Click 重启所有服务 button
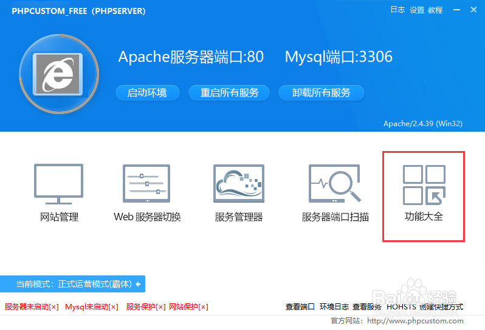The image size is (485, 330). [x=229, y=93]
